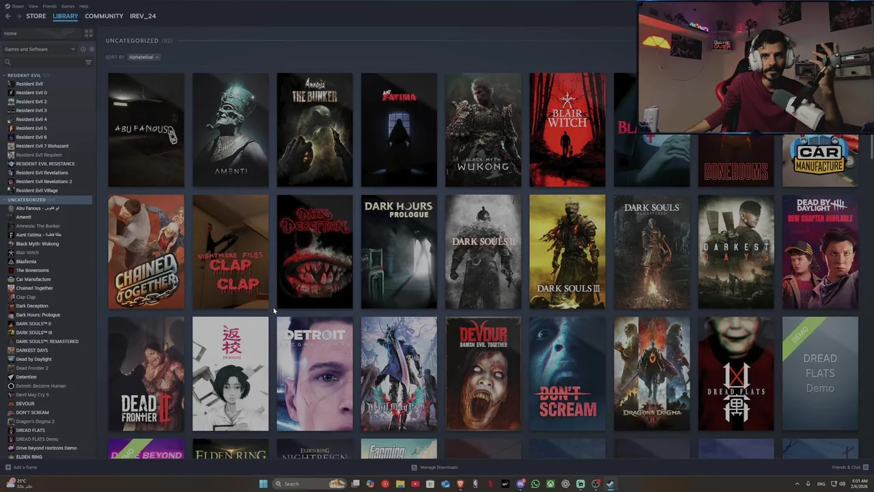Switch to grid view icon beside Home
The height and width of the screenshot is (492, 874).
pyautogui.click(x=88, y=33)
